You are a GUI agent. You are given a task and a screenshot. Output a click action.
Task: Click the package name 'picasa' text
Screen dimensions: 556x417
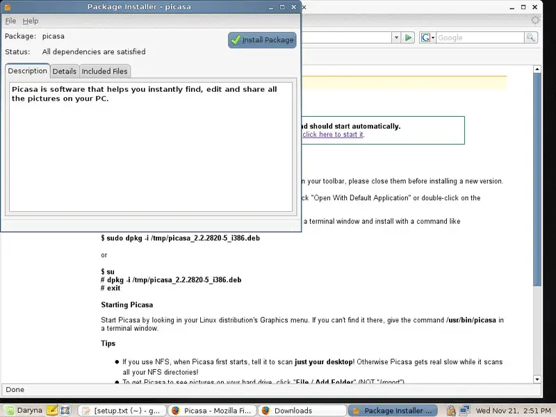pos(54,36)
